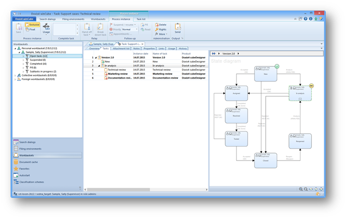Click the Rights button
The width and height of the screenshot is (347, 219).
pyautogui.click(x=162, y=29)
